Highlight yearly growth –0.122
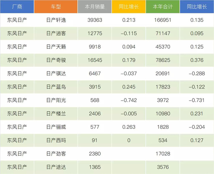The height and width of the screenshot is (174, 214). pos(197,87)
